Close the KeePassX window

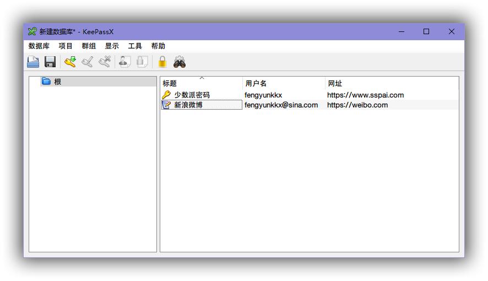tap(452, 31)
